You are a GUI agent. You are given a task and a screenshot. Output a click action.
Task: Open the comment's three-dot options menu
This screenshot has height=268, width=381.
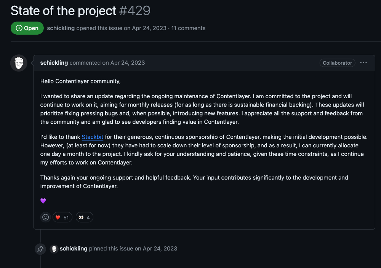pyautogui.click(x=363, y=63)
